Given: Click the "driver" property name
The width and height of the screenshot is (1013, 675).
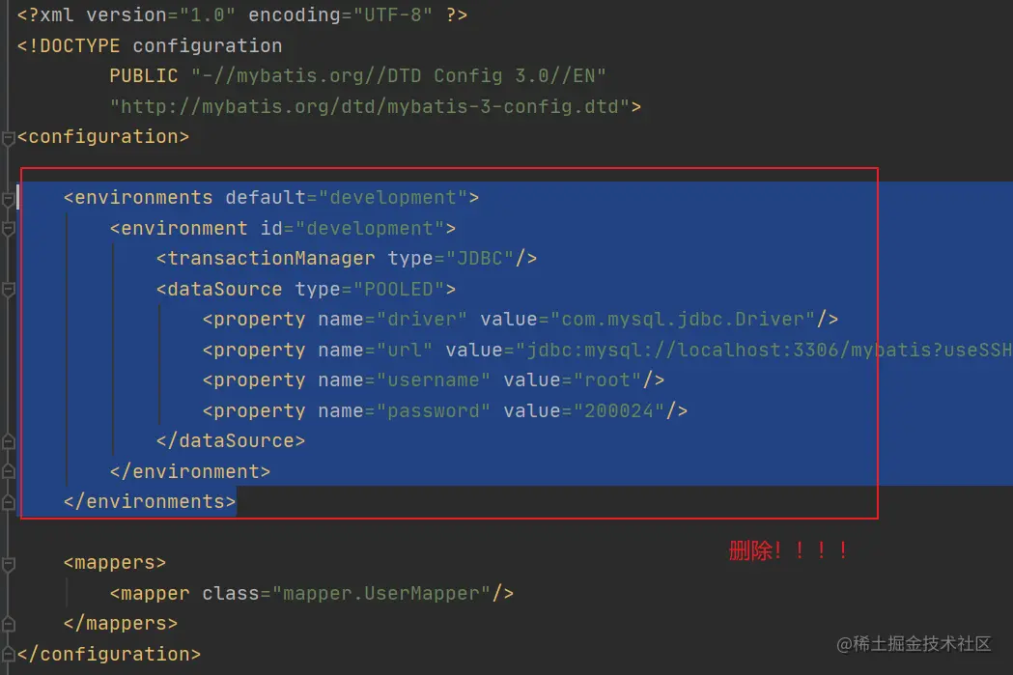Looking at the screenshot, I should 422,319.
